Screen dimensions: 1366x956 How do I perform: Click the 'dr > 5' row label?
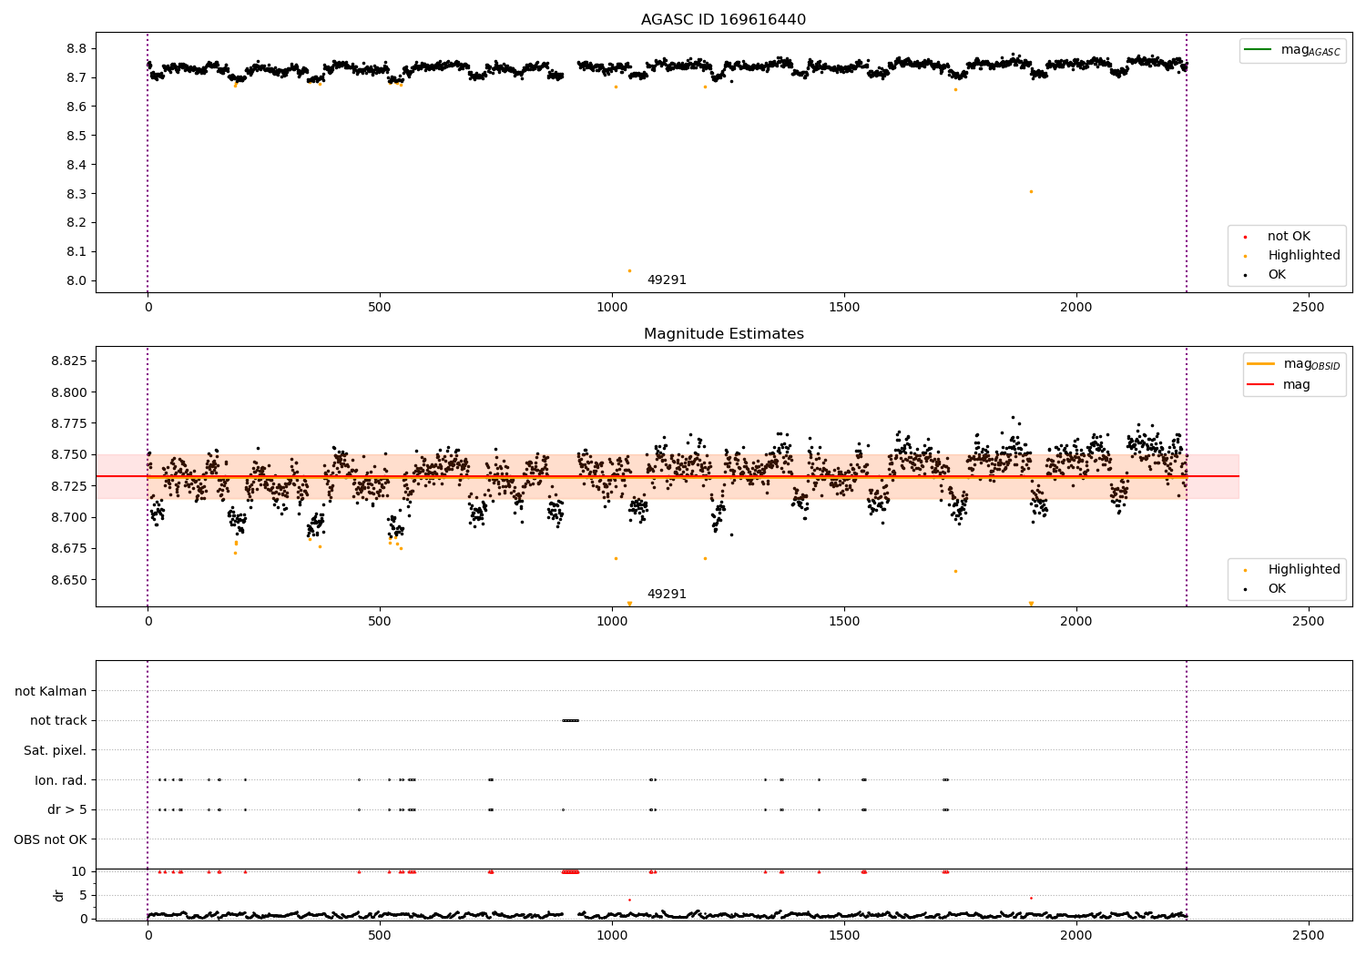click(x=67, y=810)
